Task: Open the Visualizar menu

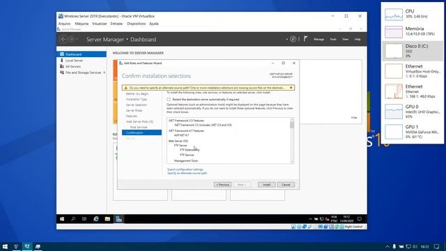Action: [x=99, y=24]
